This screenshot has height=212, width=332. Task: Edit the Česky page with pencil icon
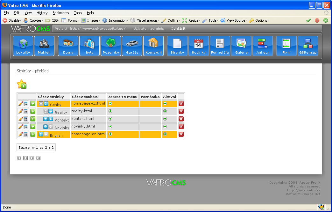pyautogui.click(x=21, y=104)
